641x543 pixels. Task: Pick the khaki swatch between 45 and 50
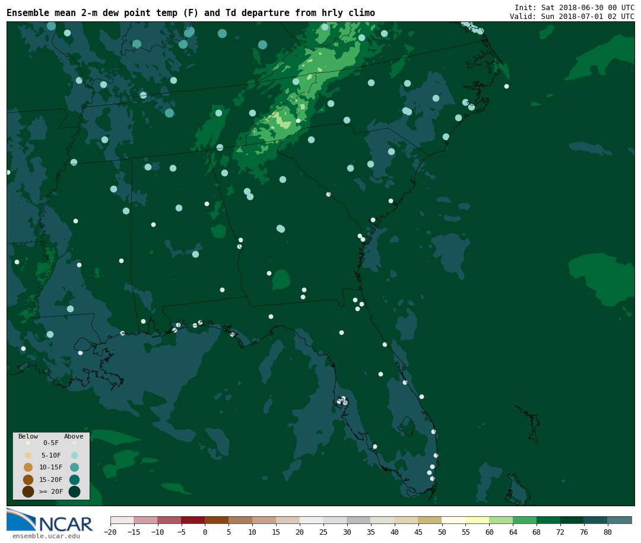[x=430, y=520]
